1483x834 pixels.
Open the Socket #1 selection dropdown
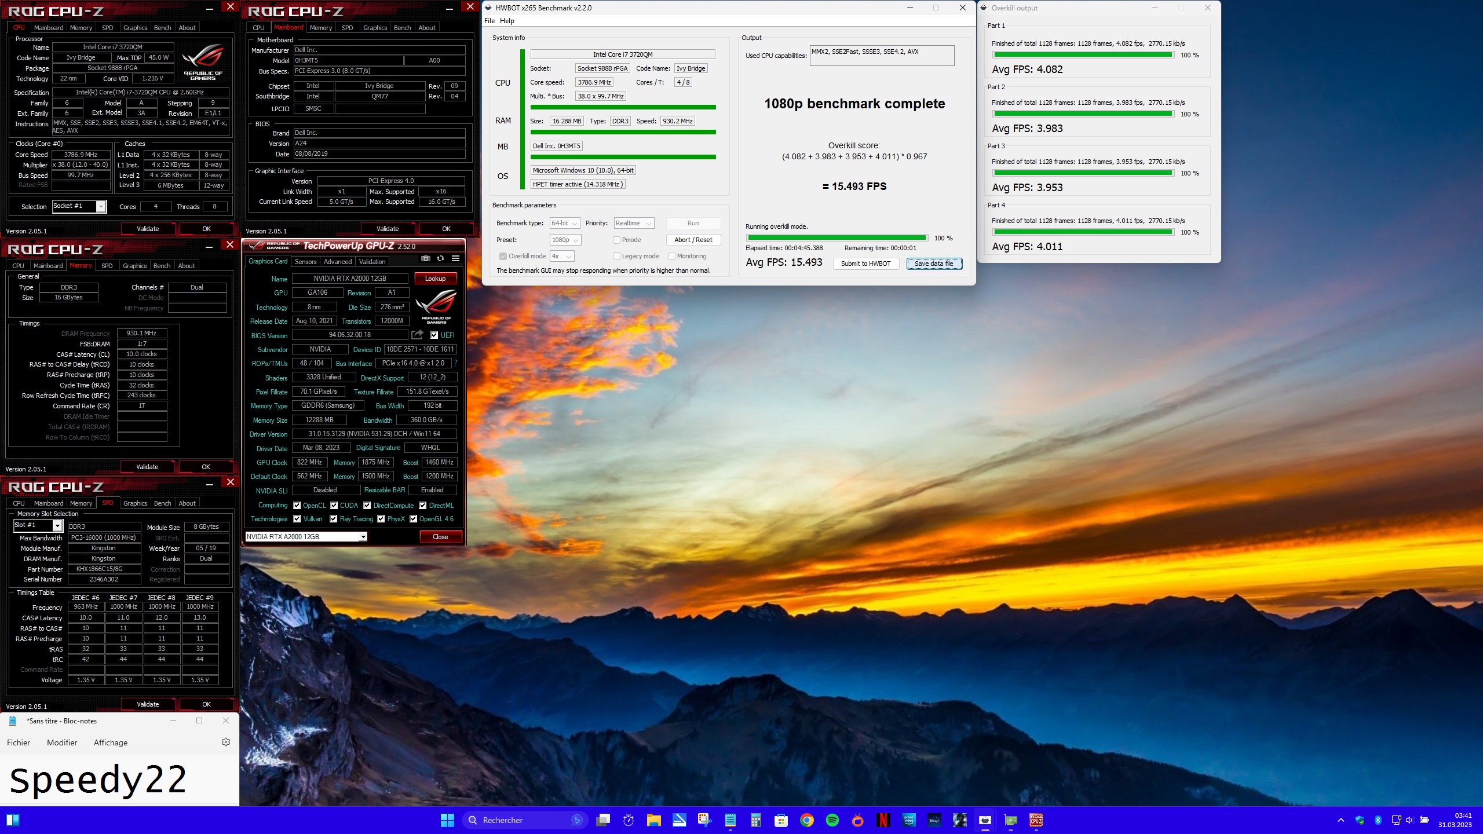click(x=80, y=206)
